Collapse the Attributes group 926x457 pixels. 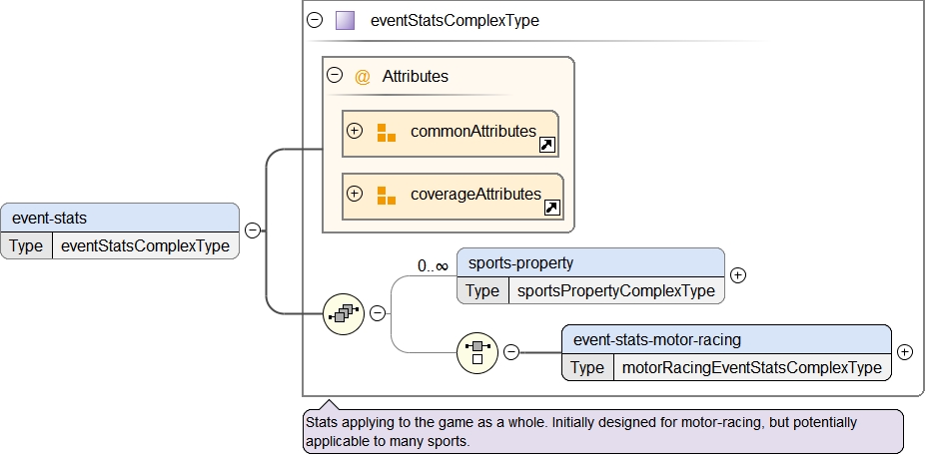point(335,75)
